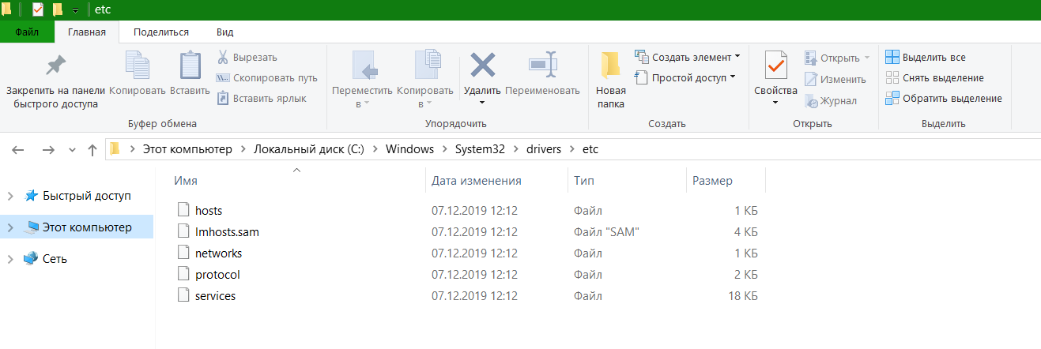This screenshot has height=349, width=1041.
Task: Click the Открыть button
Action: (x=837, y=58)
